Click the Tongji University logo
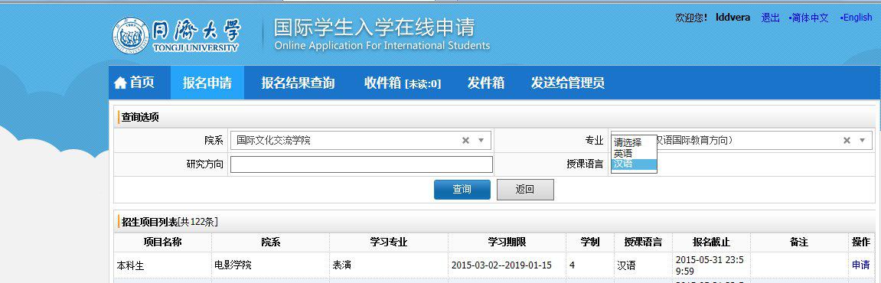 tap(176, 35)
